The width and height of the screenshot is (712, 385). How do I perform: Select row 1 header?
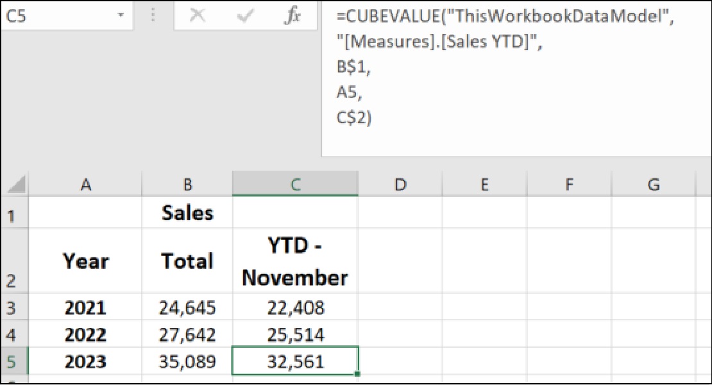click(15, 212)
